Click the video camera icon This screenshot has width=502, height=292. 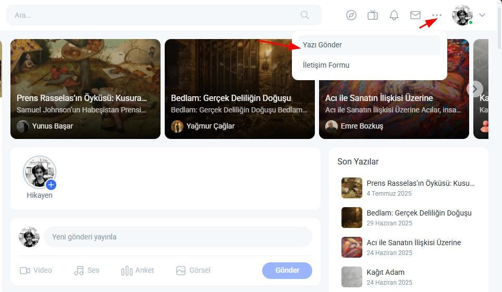coord(25,271)
